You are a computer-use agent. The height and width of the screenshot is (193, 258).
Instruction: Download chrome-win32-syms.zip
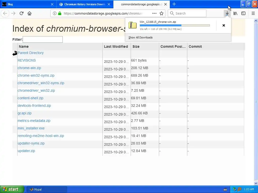click(x=36, y=75)
